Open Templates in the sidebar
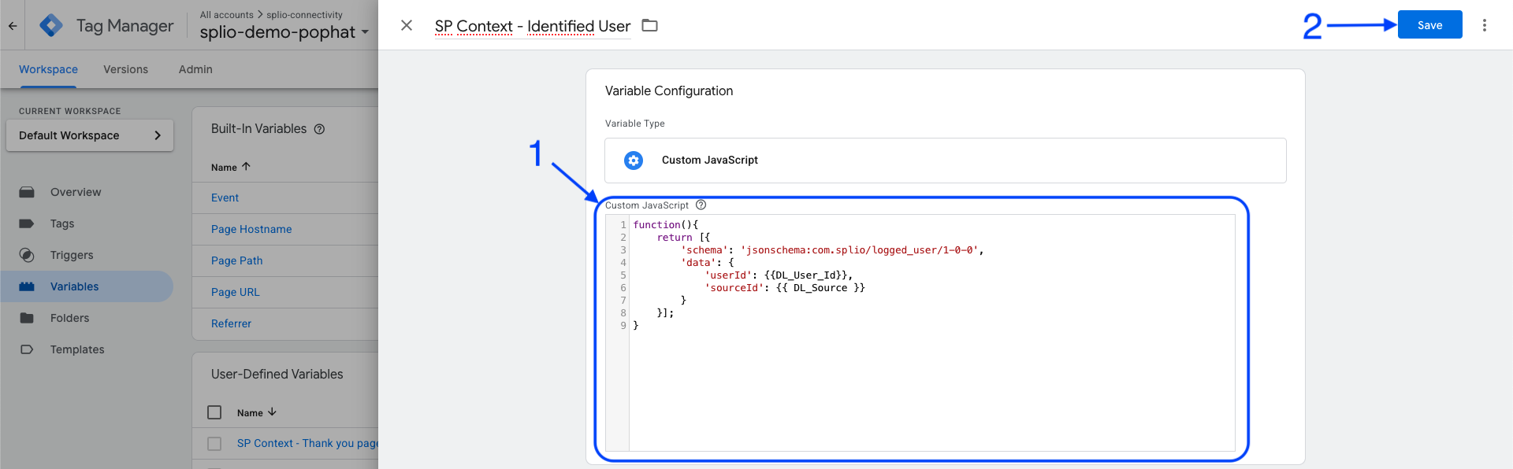 (77, 349)
